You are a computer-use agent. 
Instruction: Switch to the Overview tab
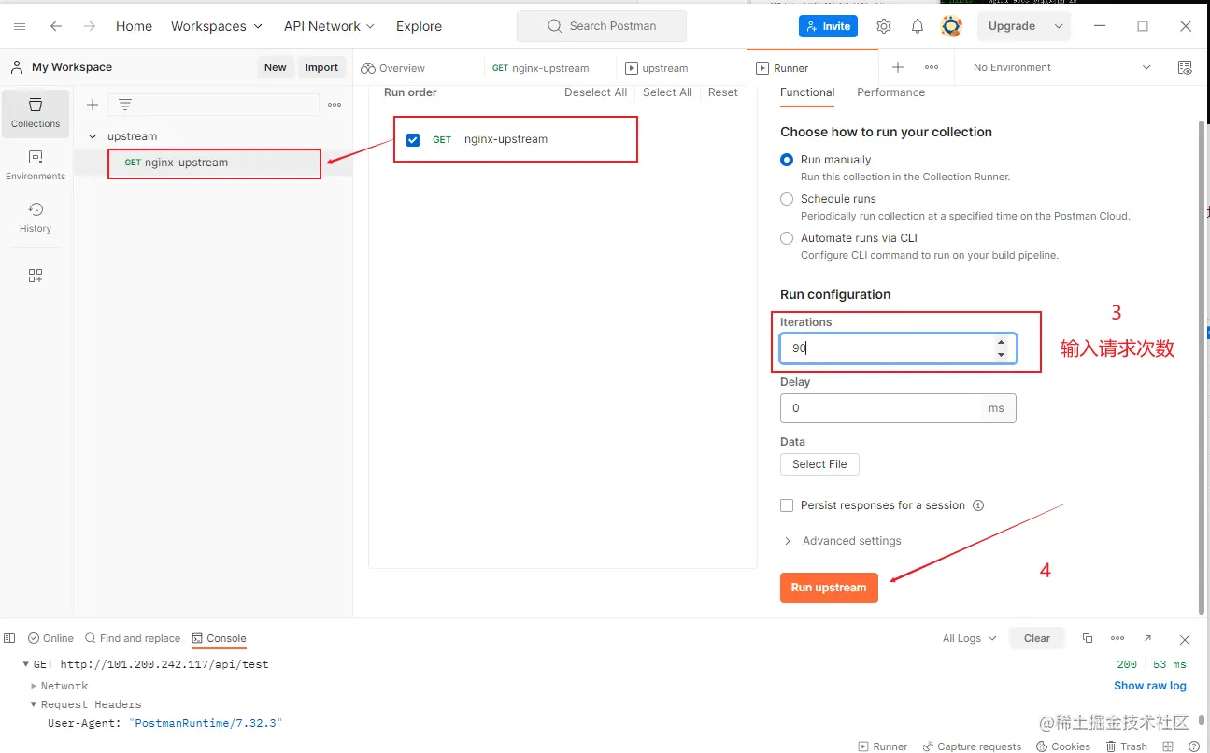393,68
